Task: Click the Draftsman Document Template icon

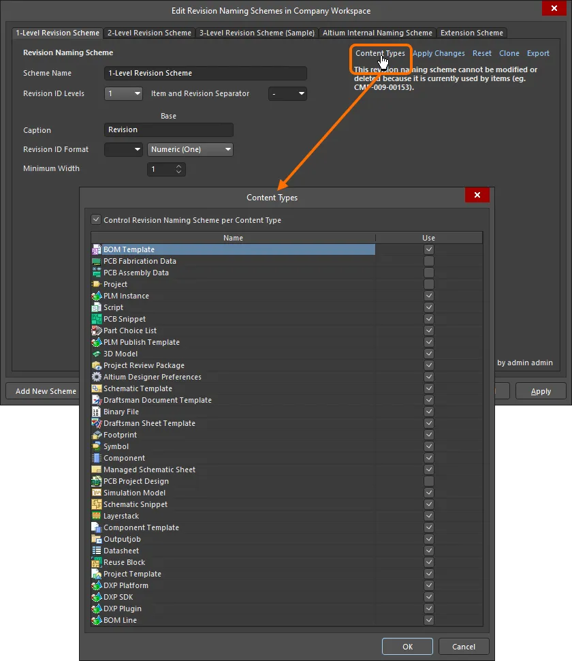Action: pos(97,400)
